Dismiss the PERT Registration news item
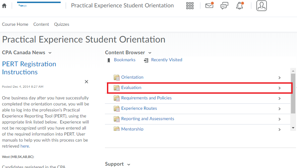 click(86, 82)
